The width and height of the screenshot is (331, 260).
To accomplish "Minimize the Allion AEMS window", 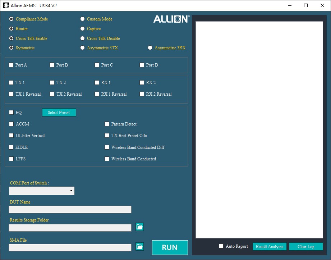I will coord(290,5).
